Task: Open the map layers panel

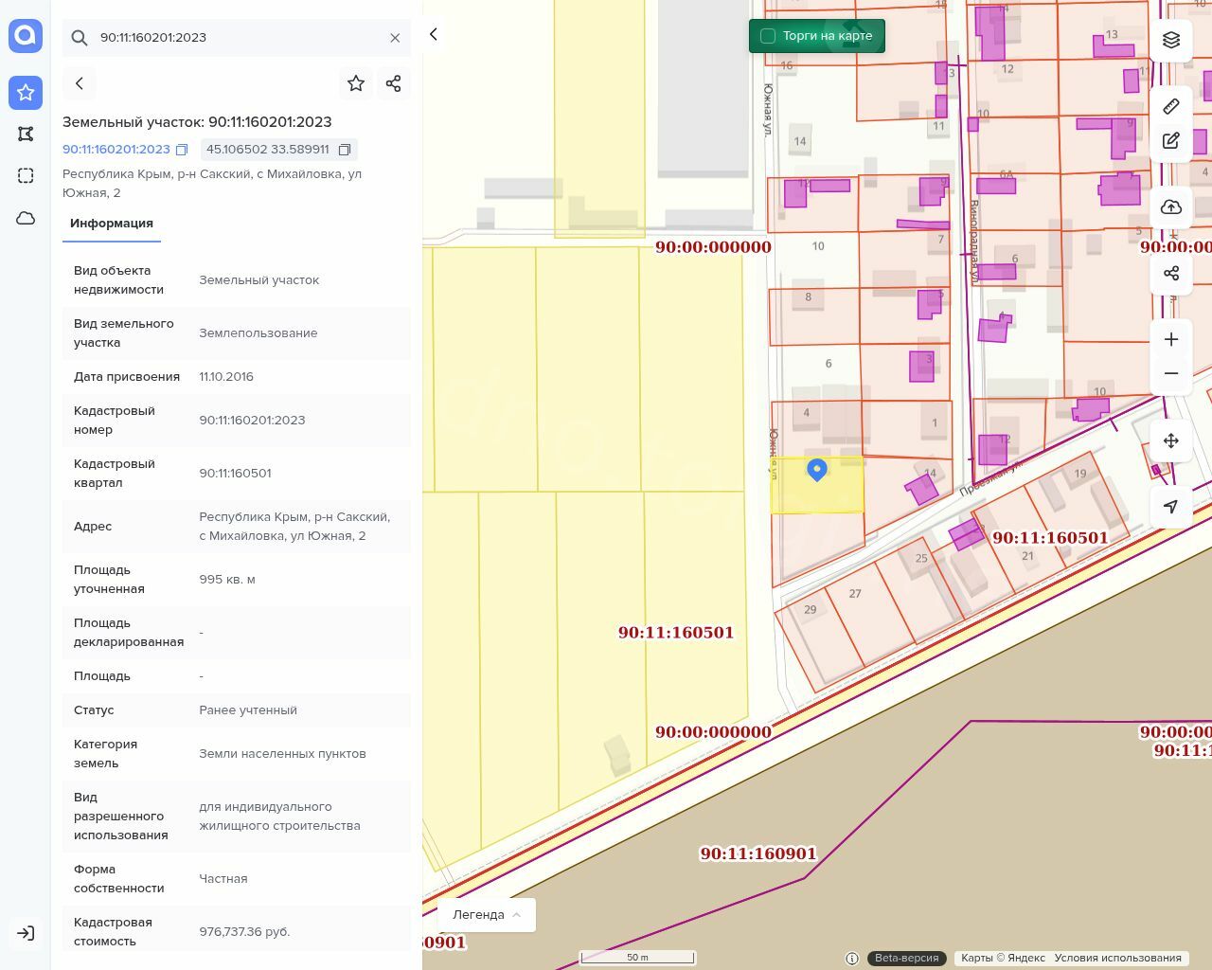Action: click(x=1171, y=40)
